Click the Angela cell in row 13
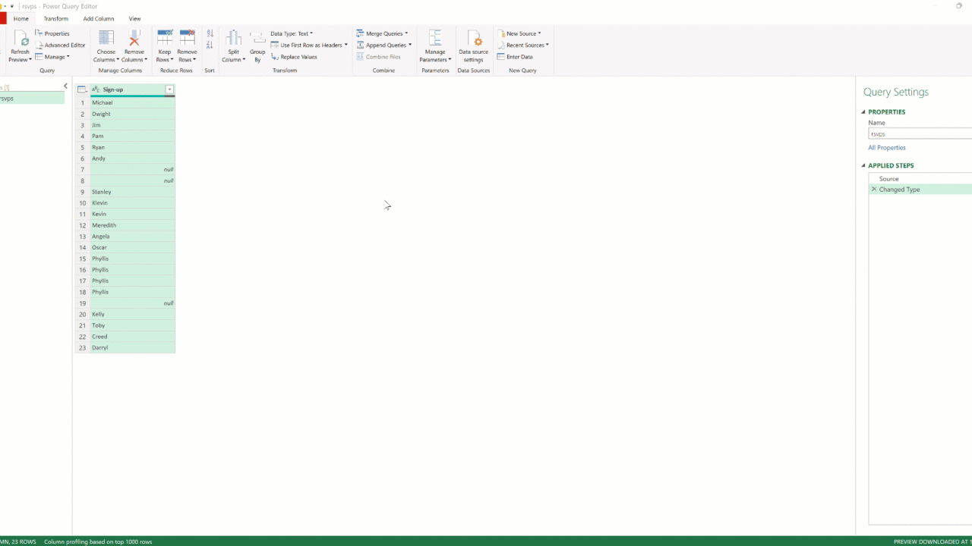Screen dimensions: 972x546 133,237
